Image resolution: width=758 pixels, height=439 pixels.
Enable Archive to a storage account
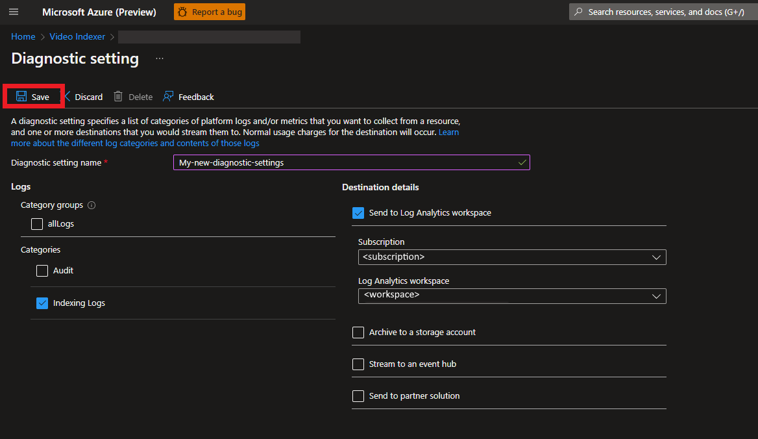(x=358, y=332)
